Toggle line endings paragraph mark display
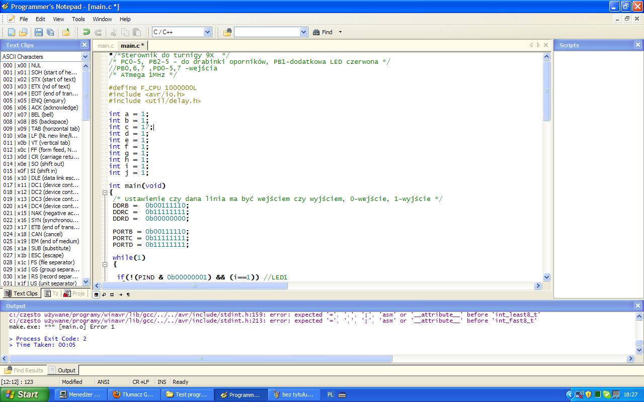The image size is (644, 402). tap(128, 294)
